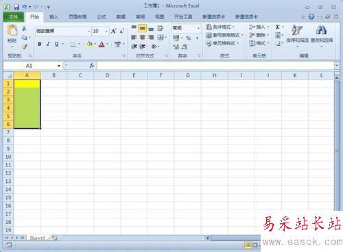The height and width of the screenshot is (252, 343).
Task: Open Format as Table menu
Action: coord(224,35)
